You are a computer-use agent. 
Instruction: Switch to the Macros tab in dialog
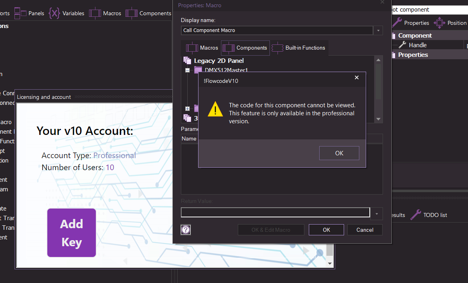click(202, 48)
